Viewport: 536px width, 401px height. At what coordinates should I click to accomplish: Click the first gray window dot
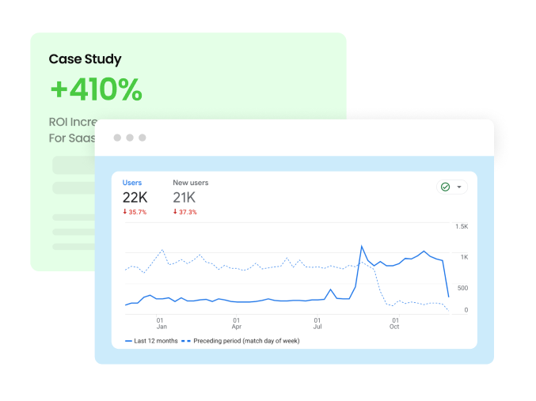coord(117,138)
